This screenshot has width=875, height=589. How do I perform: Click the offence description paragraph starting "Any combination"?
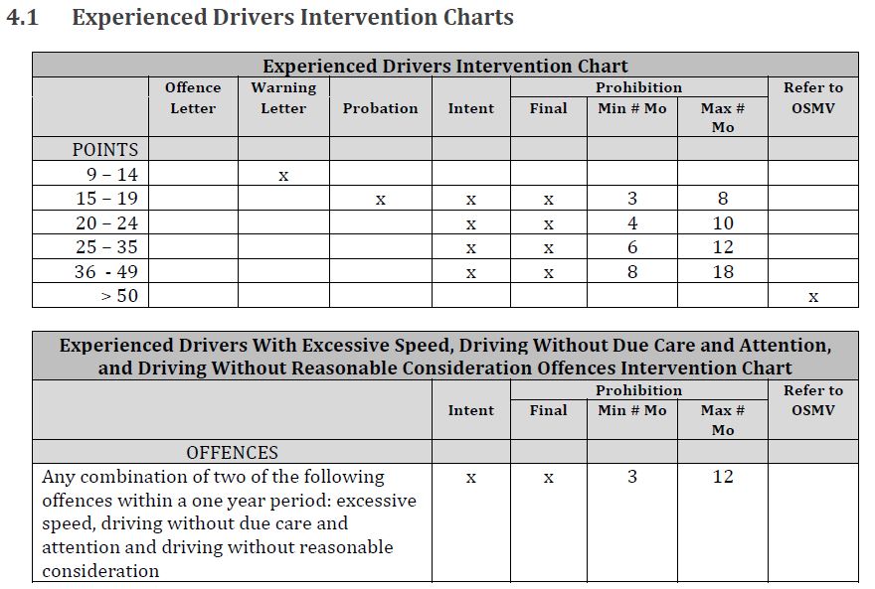coord(229,523)
